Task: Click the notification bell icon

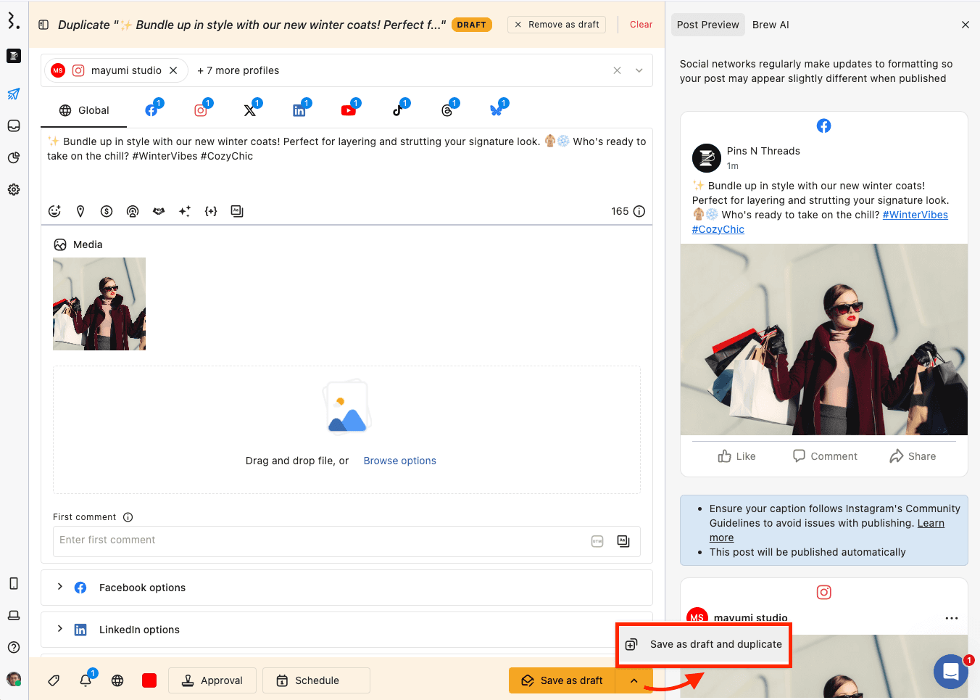Action: click(x=86, y=680)
